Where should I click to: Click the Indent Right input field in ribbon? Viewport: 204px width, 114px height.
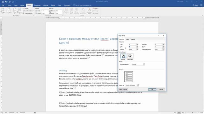44,13
